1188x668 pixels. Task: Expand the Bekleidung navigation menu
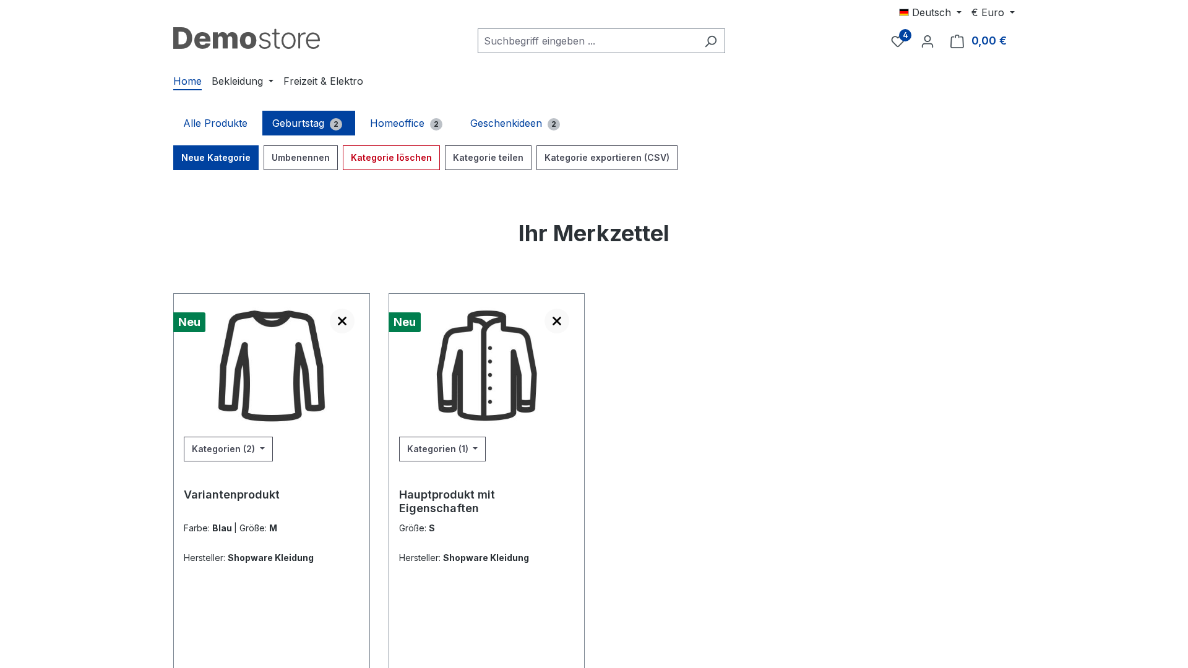click(x=243, y=81)
